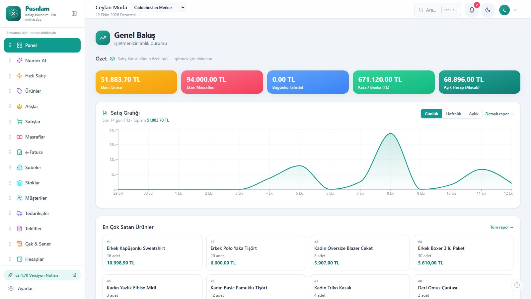Open the Tedarikçiler truck icon

pyautogui.click(x=20, y=213)
